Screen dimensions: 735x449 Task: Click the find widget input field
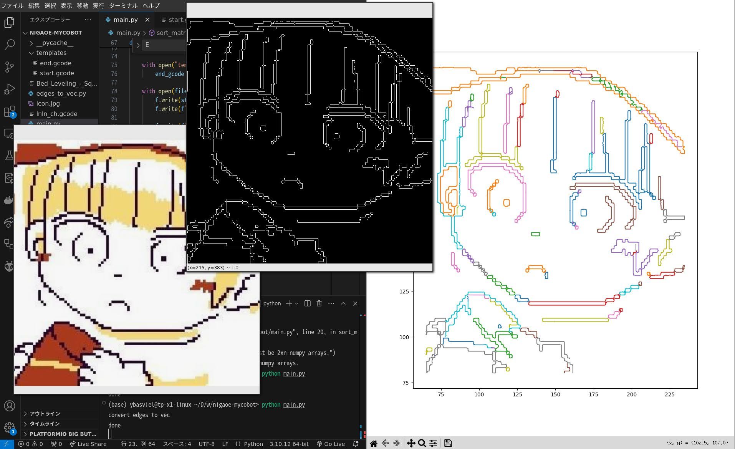point(164,45)
